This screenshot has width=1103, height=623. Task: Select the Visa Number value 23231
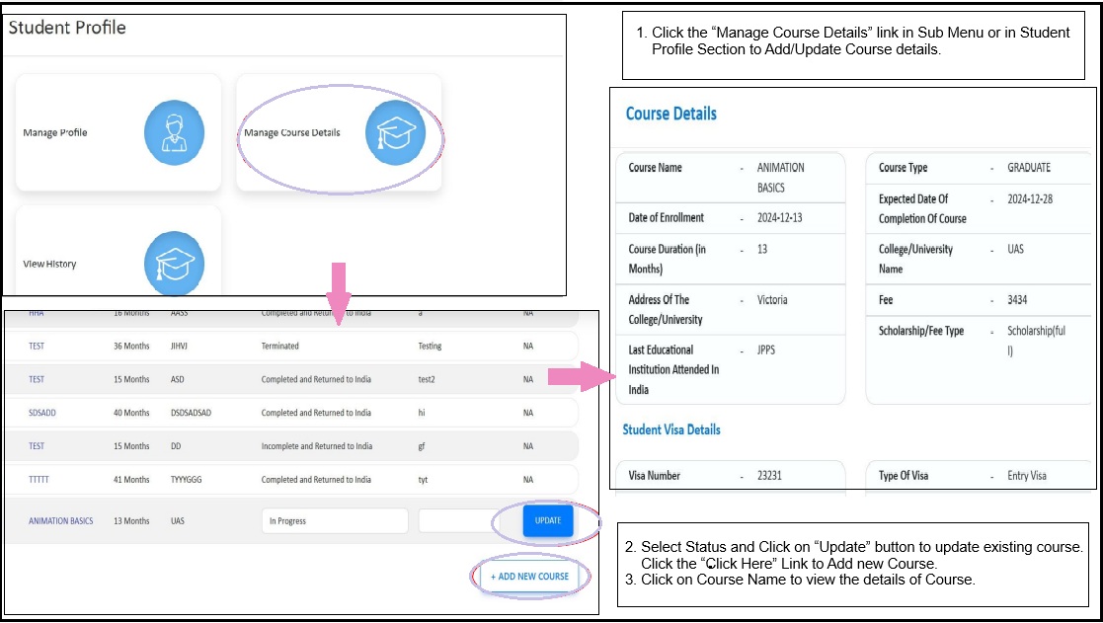click(x=769, y=476)
